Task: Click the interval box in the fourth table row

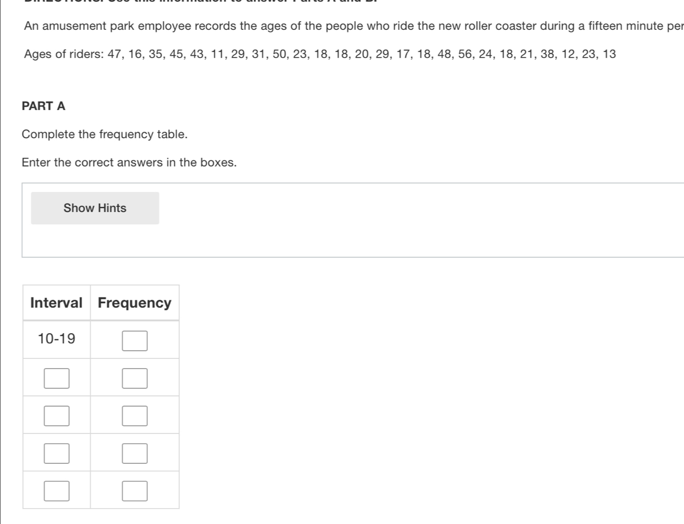Action: pos(57,453)
